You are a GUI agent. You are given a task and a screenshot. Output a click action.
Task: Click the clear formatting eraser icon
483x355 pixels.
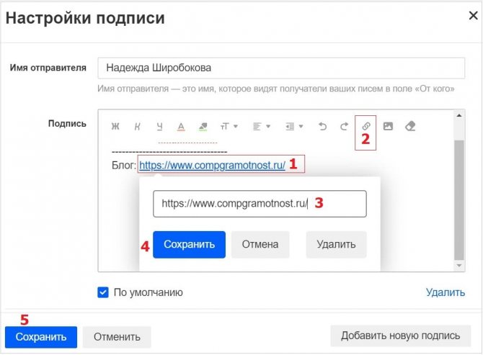point(410,127)
